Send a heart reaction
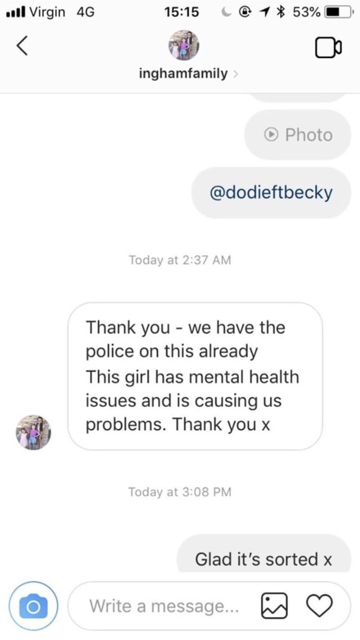360x640 pixels. pyautogui.click(x=319, y=606)
